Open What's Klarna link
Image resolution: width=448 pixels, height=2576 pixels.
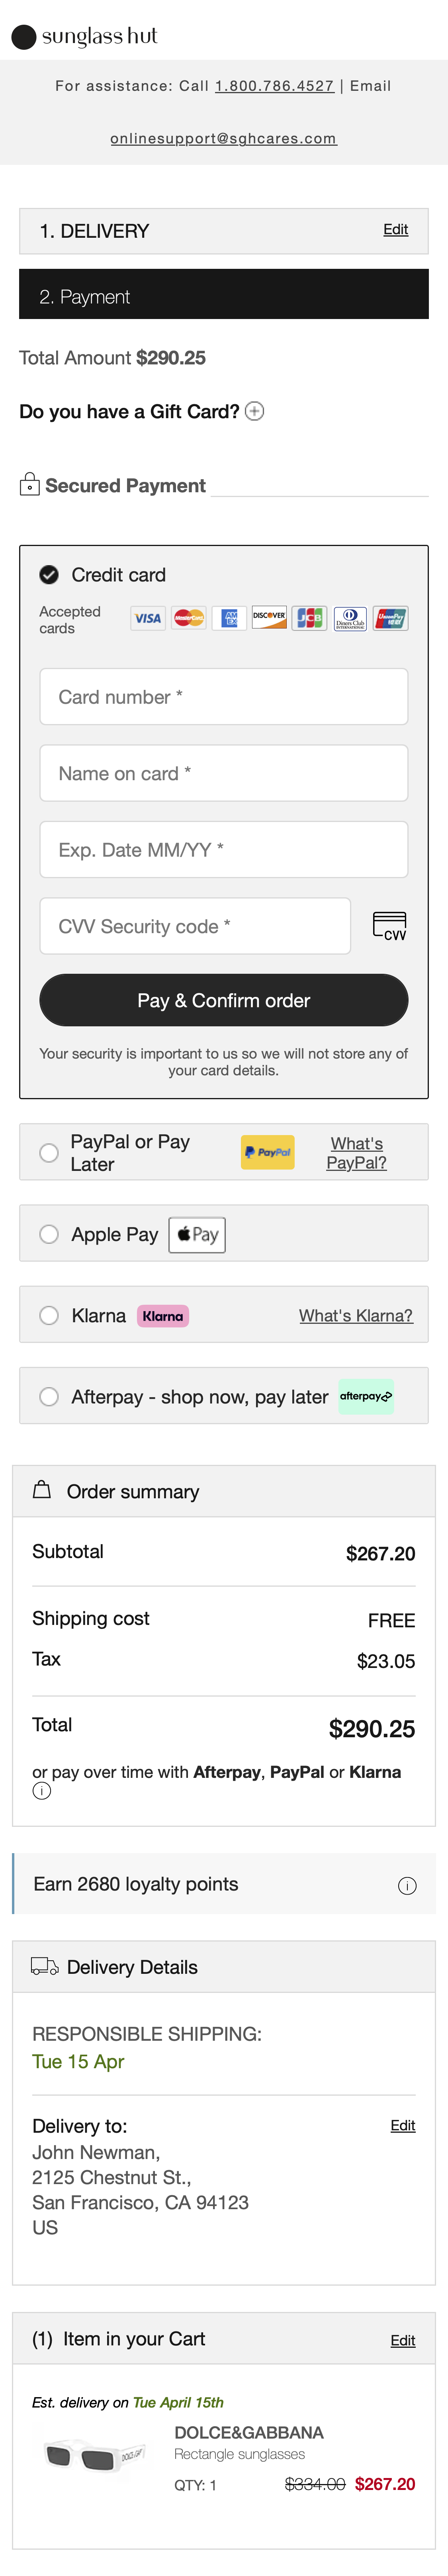[355, 1316]
